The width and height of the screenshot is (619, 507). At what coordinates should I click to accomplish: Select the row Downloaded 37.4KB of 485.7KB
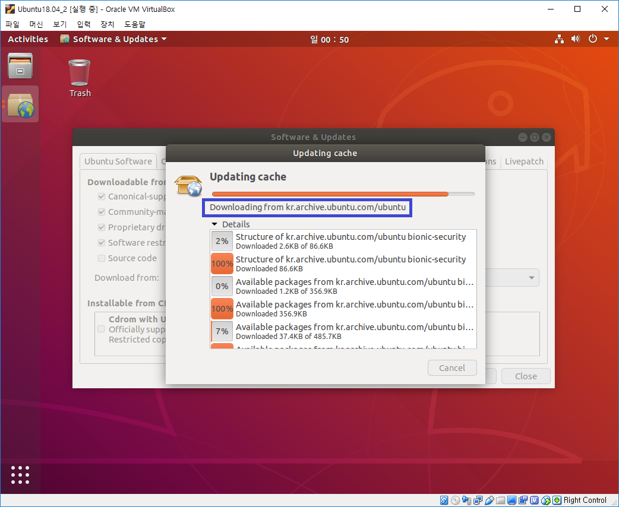click(x=343, y=331)
